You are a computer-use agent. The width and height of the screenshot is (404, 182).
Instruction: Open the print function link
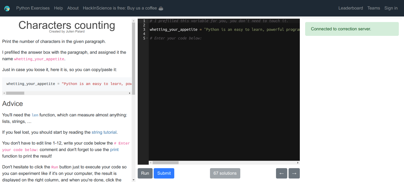point(114,149)
